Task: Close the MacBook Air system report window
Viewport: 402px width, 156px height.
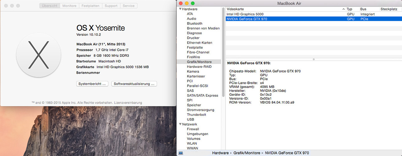Action: click(181, 3)
